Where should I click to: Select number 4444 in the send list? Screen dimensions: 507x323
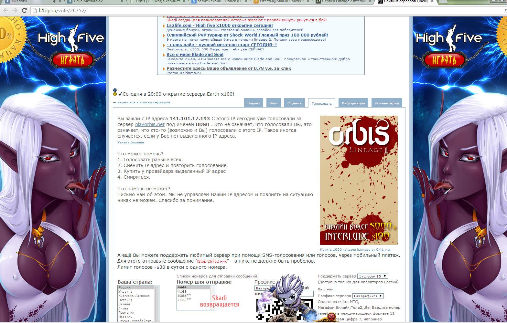tap(193, 287)
